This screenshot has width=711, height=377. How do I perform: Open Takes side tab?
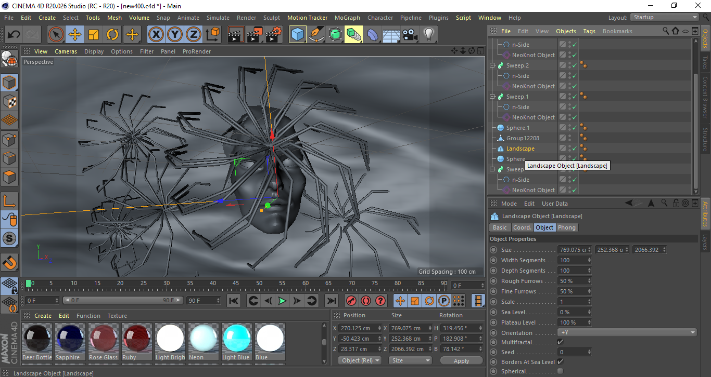(705, 62)
